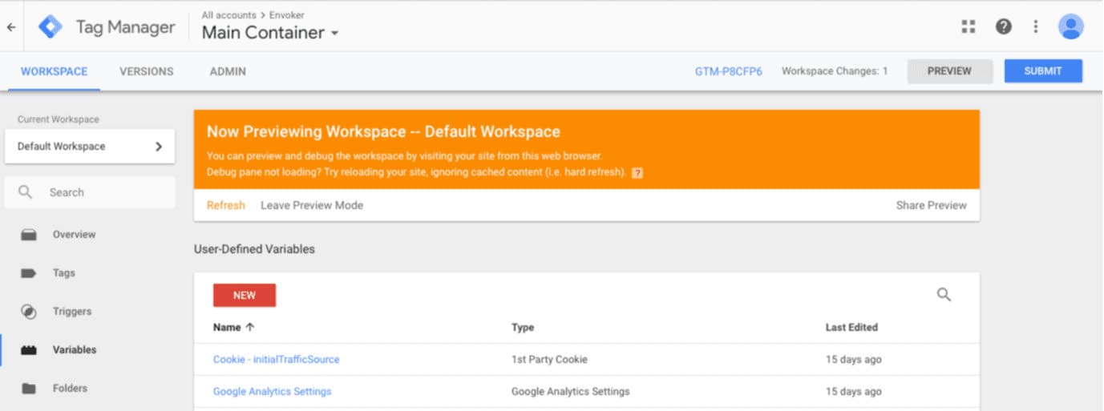Click the search magnifier in sidebar

click(x=26, y=192)
